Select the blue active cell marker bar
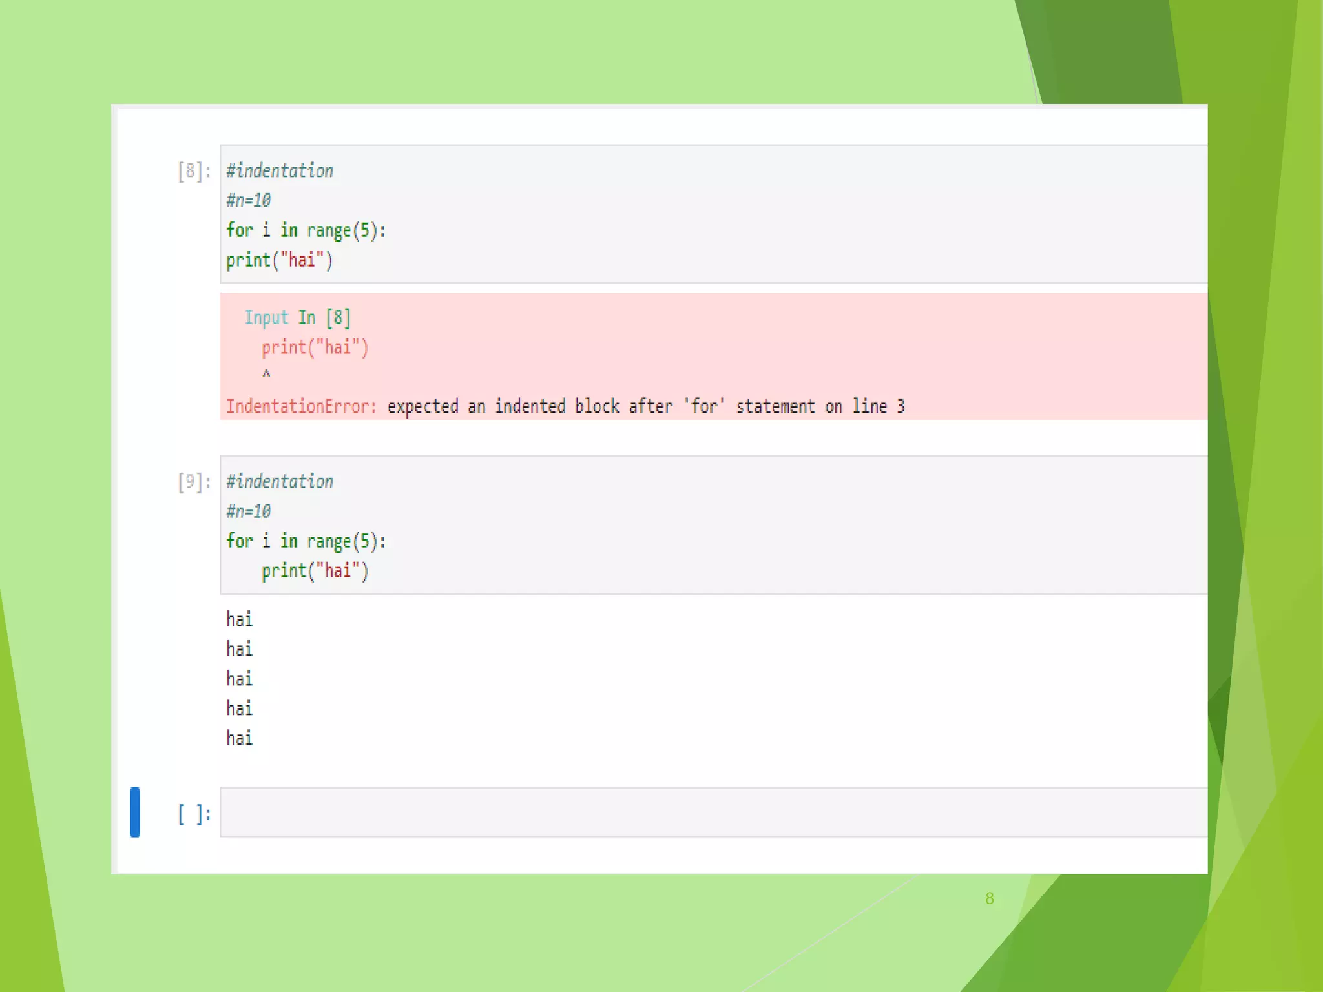This screenshot has width=1323, height=992. click(135, 812)
